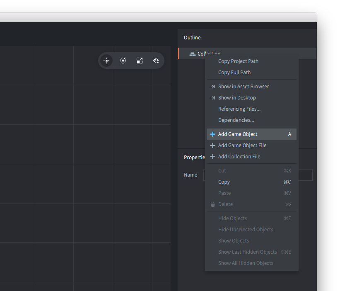The width and height of the screenshot is (340, 291).
Task: Open the Dependencies… menu entry
Action: click(236, 120)
